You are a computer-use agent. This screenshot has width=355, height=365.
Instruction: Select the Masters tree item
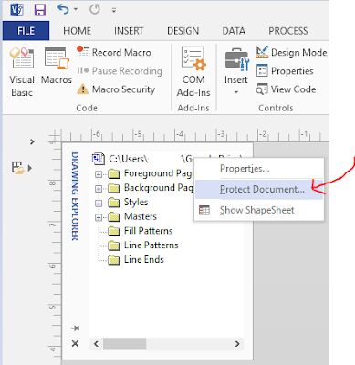coord(141,216)
